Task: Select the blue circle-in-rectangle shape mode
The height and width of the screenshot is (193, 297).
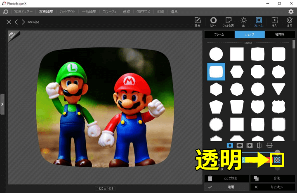Action: (x=230, y=145)
